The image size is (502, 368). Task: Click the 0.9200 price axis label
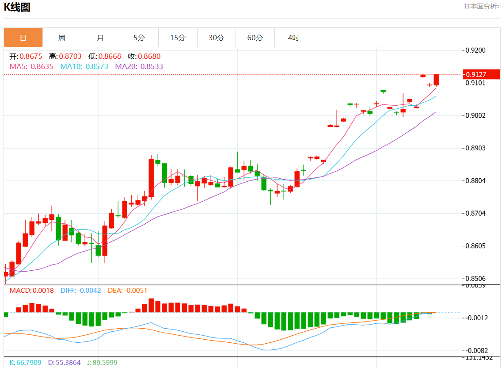[x=475, y=50]
